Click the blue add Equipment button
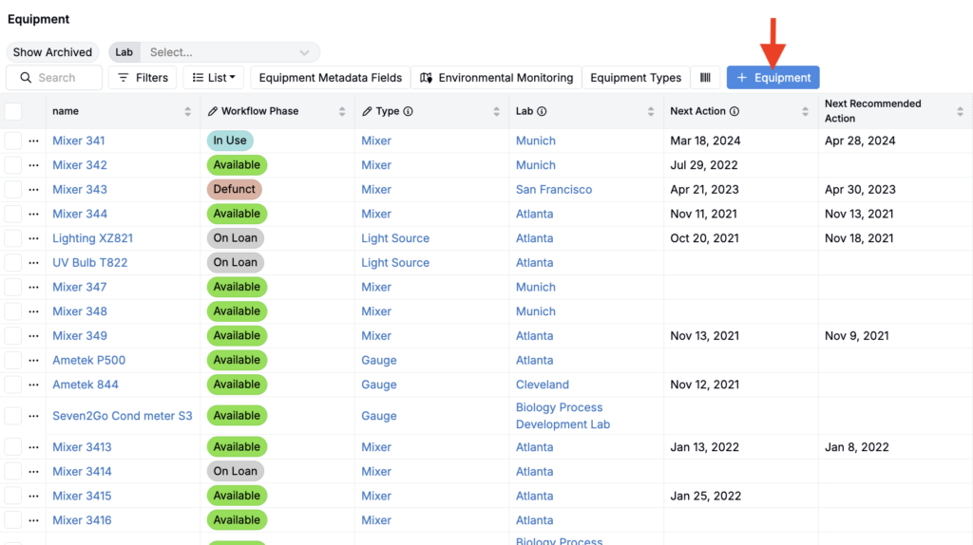Viewport: 973px width, 545px height. (x=773, y=78)
